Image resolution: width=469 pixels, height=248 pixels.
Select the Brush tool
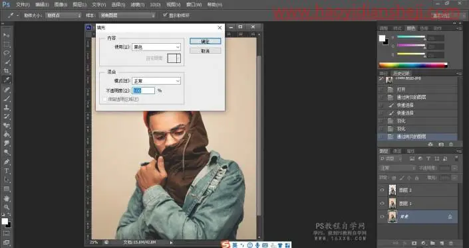6,98
